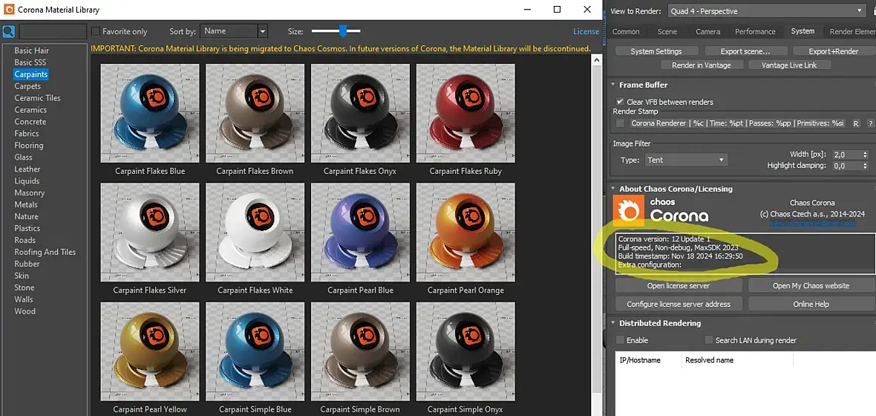Collapse the Frame Buffer rollout
The height and width of the screenshot is (416, 876).
[613, 85]
